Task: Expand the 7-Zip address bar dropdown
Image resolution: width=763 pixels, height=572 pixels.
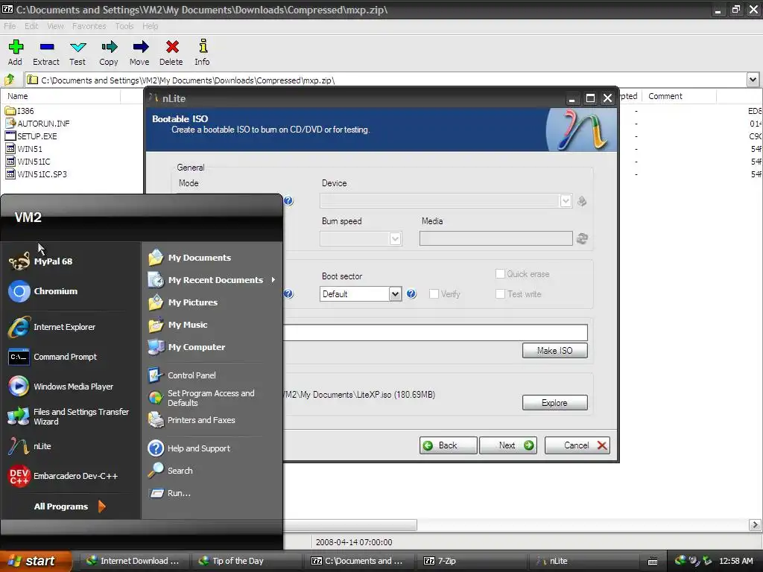Action: click(753, 80)
